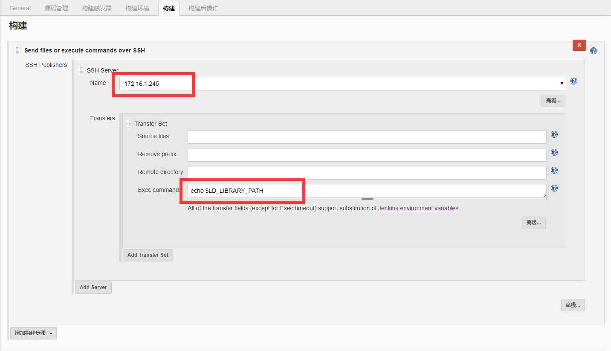Click 高级 button inside Transfer Set
611x351 pixels.
tap(533, 223)
